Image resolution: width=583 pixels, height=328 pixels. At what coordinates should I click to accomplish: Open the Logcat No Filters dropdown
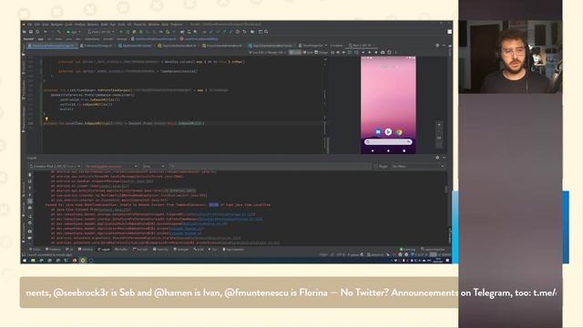pyautogui.click(x=418, y=166)
